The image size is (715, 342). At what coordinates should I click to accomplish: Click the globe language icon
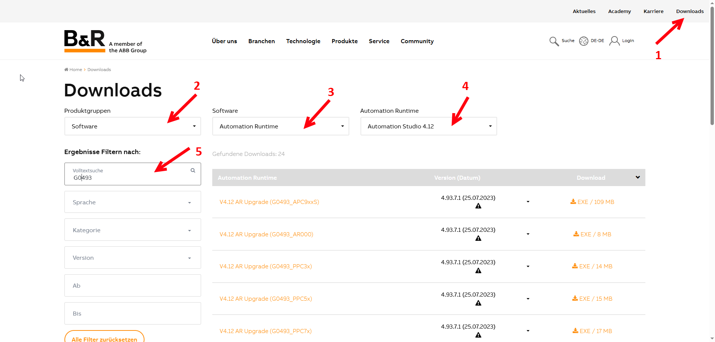coord(584,41)
